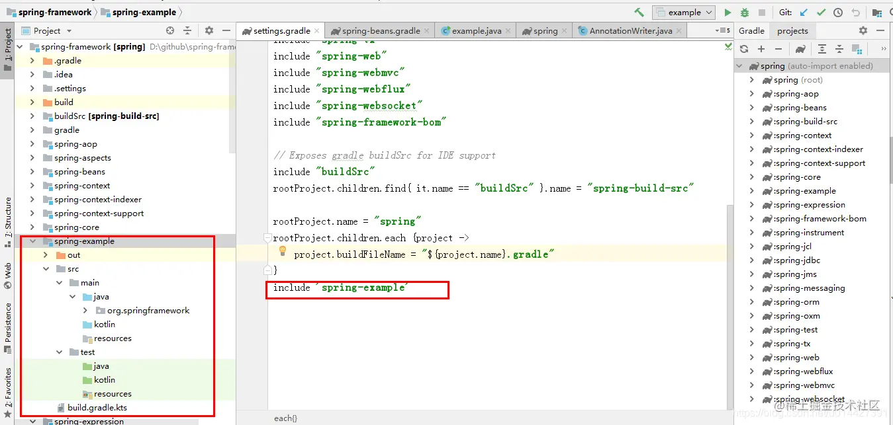Image resolution: width=893 pixels, height=425 pixels.
Task: Select the projects tab in Gradle panel
Action: (x=792, y=30)
